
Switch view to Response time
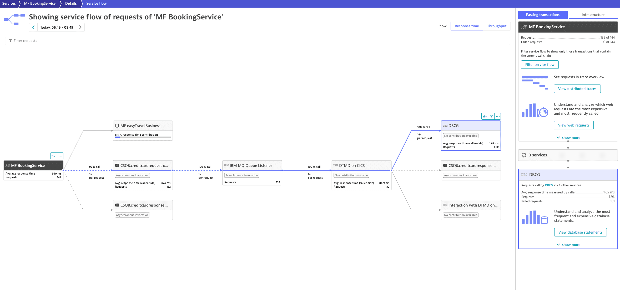[x=467, y=26]
